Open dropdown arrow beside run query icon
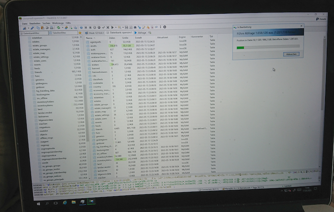The height and width of the screenshot is (212, 334). [x=116, y=27]
